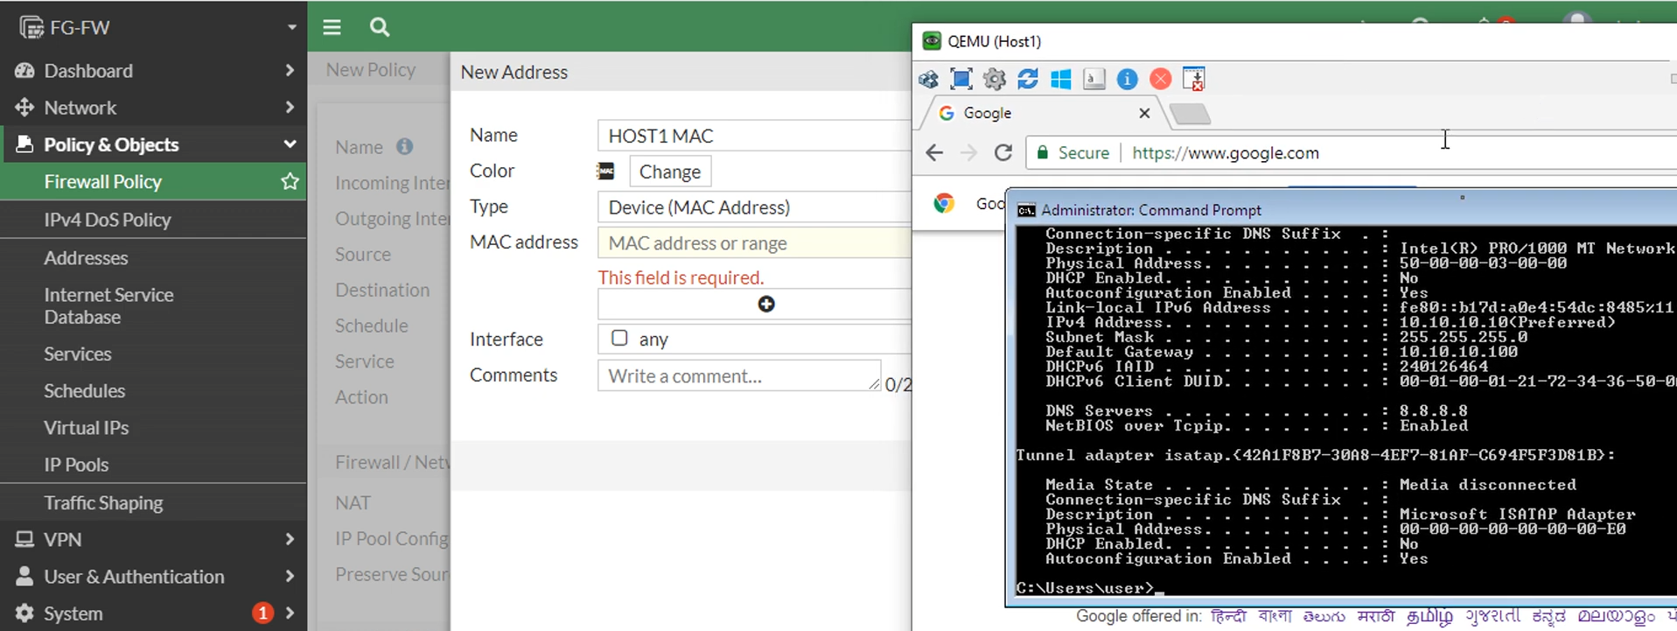1677x631 pixels.
Task: Select physical address 50-00-00-03-00-00 in Command Prompt
Action: click(1483, 263)
